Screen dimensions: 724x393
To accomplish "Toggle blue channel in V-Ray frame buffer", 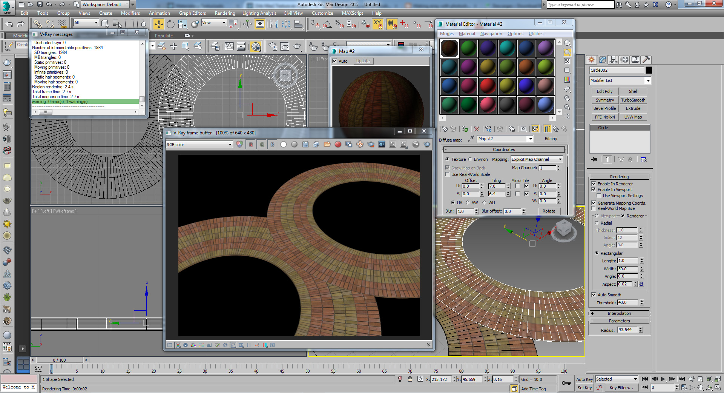I will click(272, 144).
